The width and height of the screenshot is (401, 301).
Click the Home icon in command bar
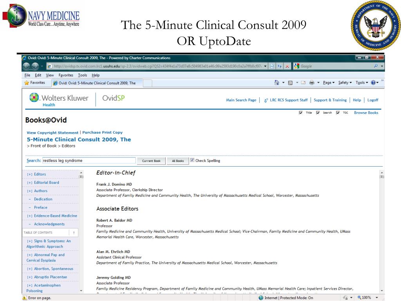click(277, 82)
